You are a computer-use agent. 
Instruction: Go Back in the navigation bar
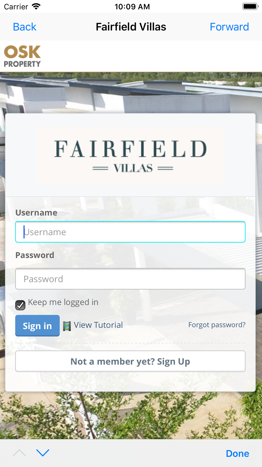25,27
